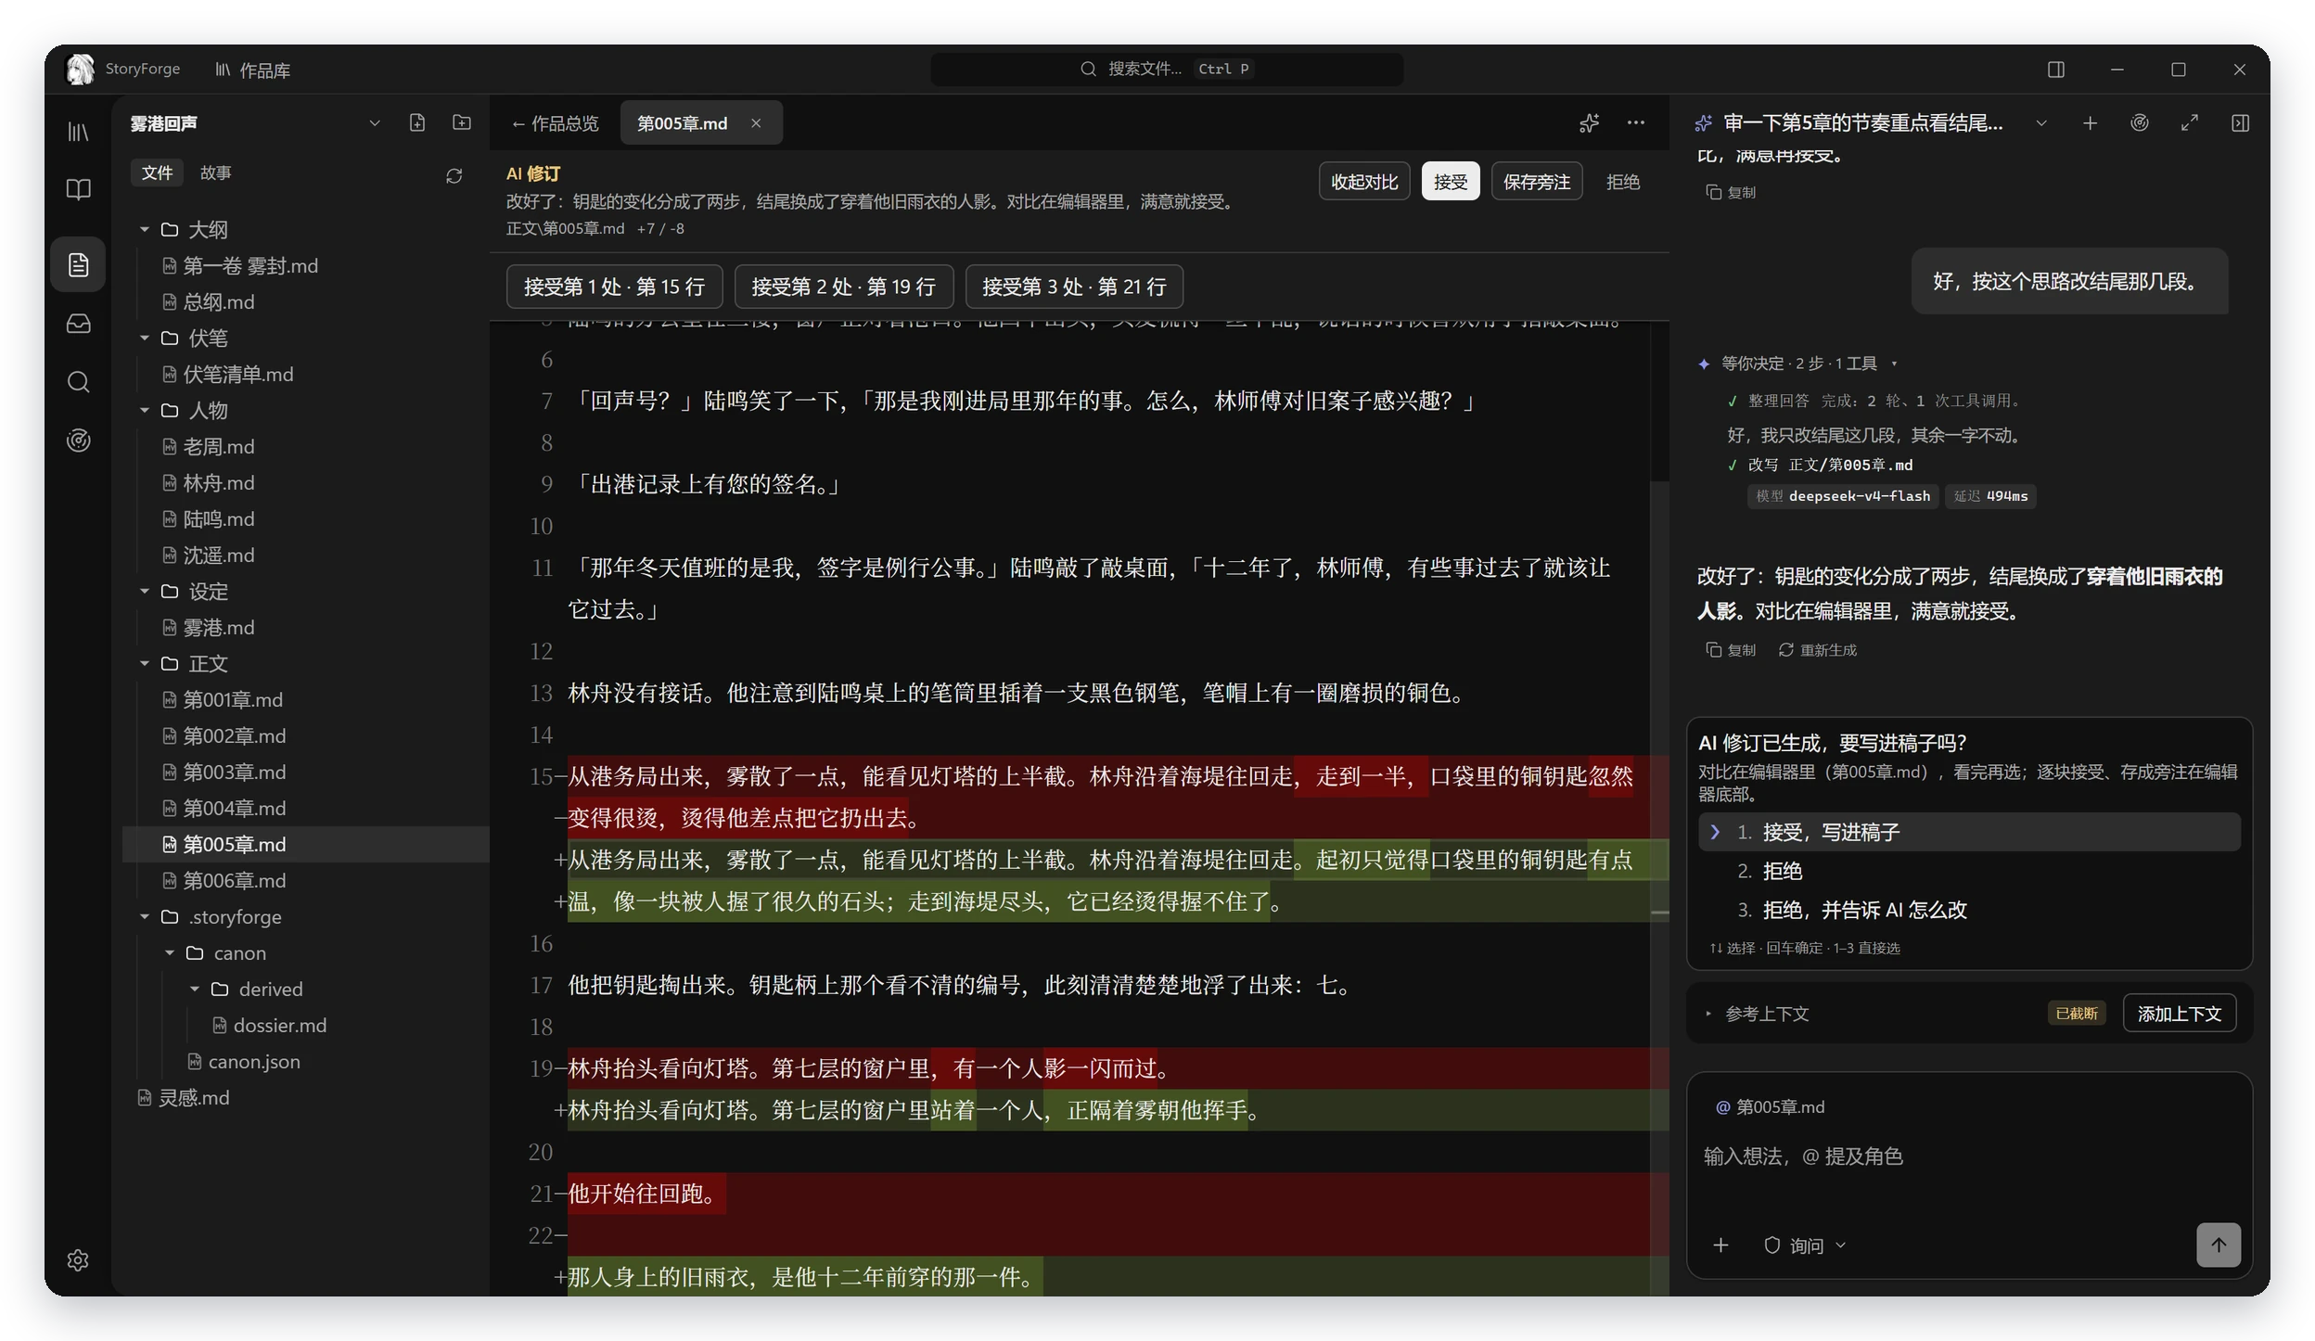
Task: Open the 询问 mode dropdown
Action: 1805,1245
